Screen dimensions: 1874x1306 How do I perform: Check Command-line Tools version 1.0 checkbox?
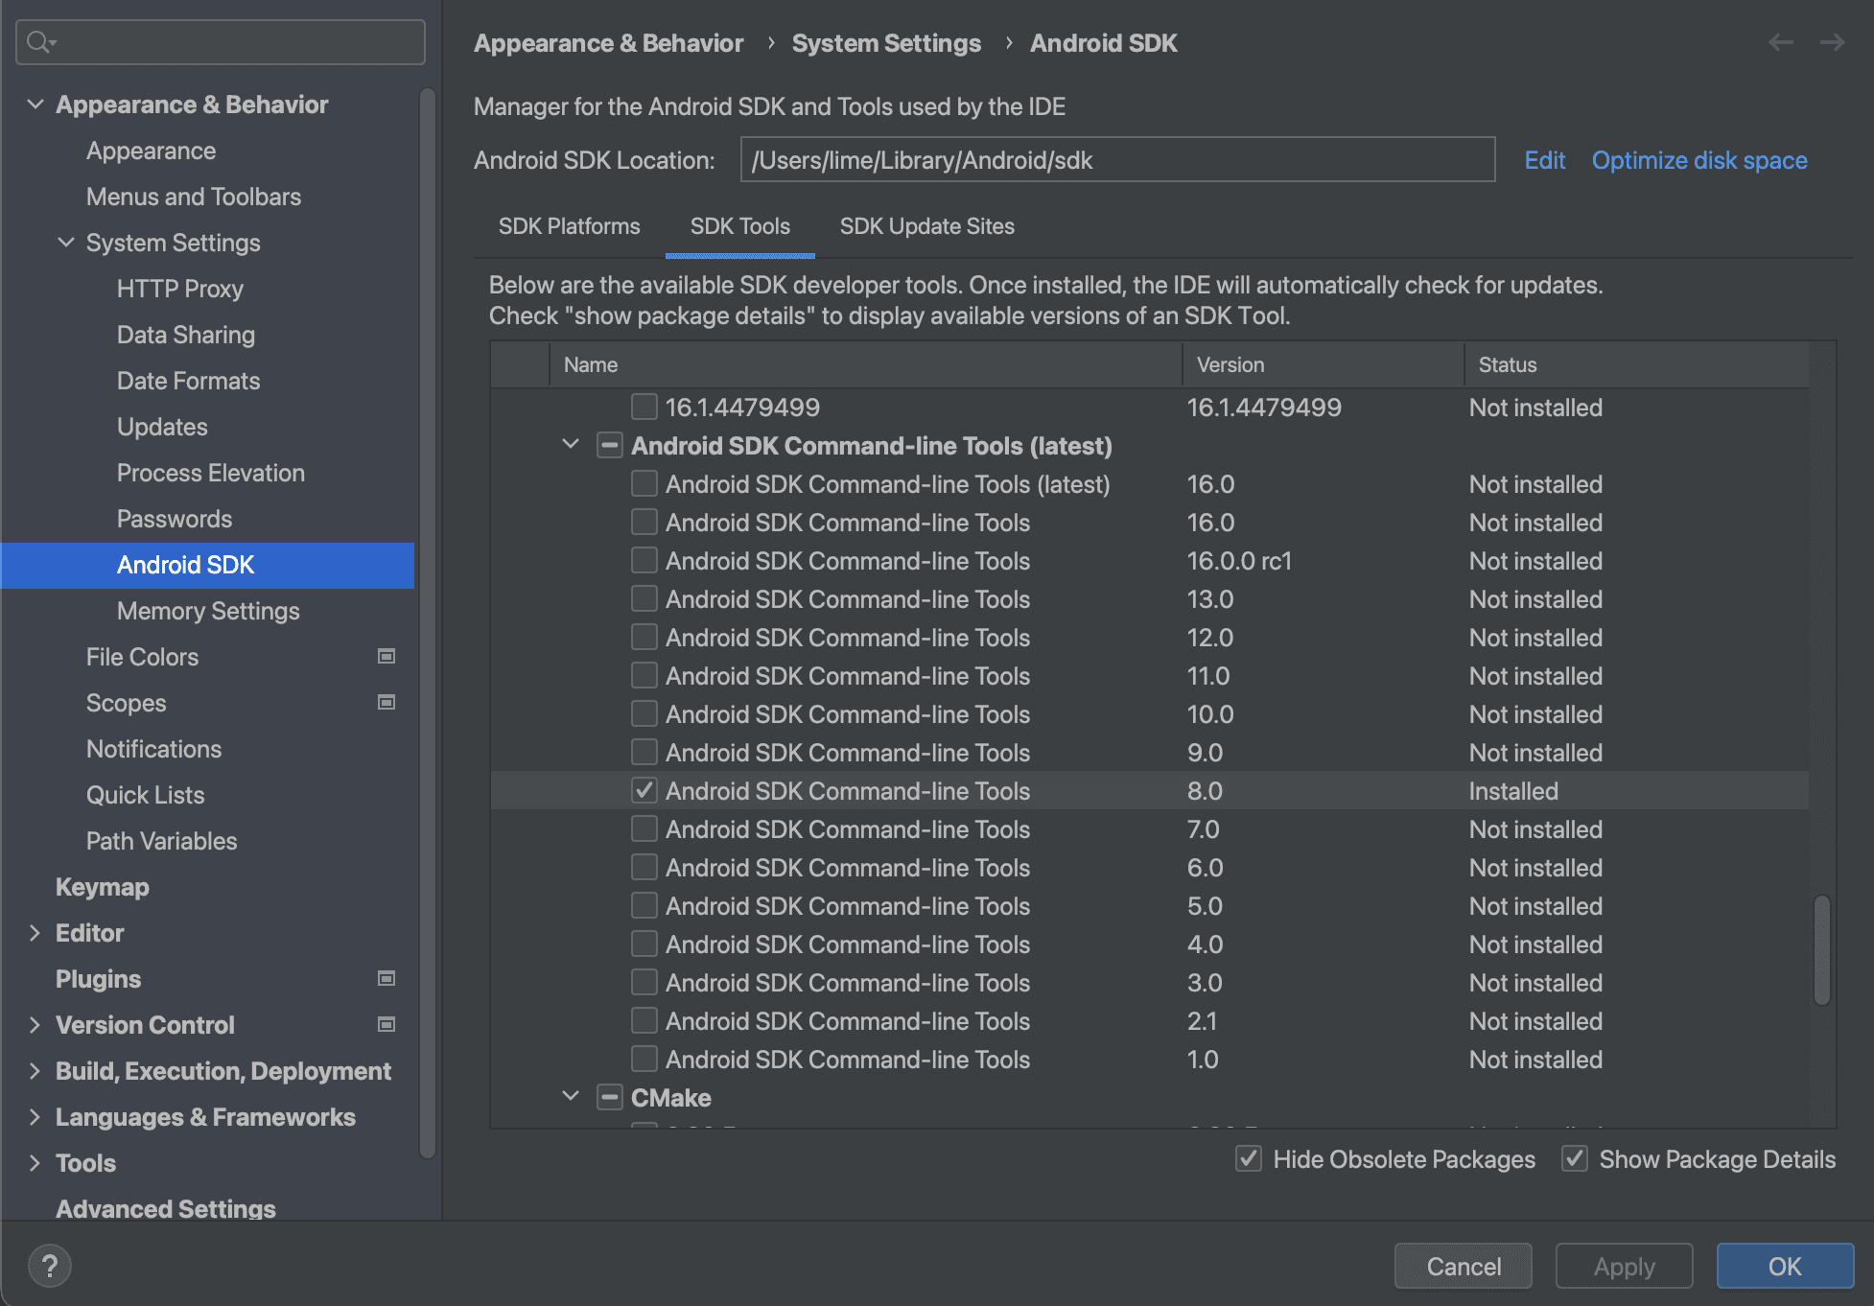click(x=644, y=1059)
